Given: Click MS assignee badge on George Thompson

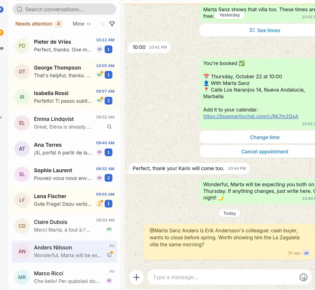Looking at the screenshot, I should [100, 75].
